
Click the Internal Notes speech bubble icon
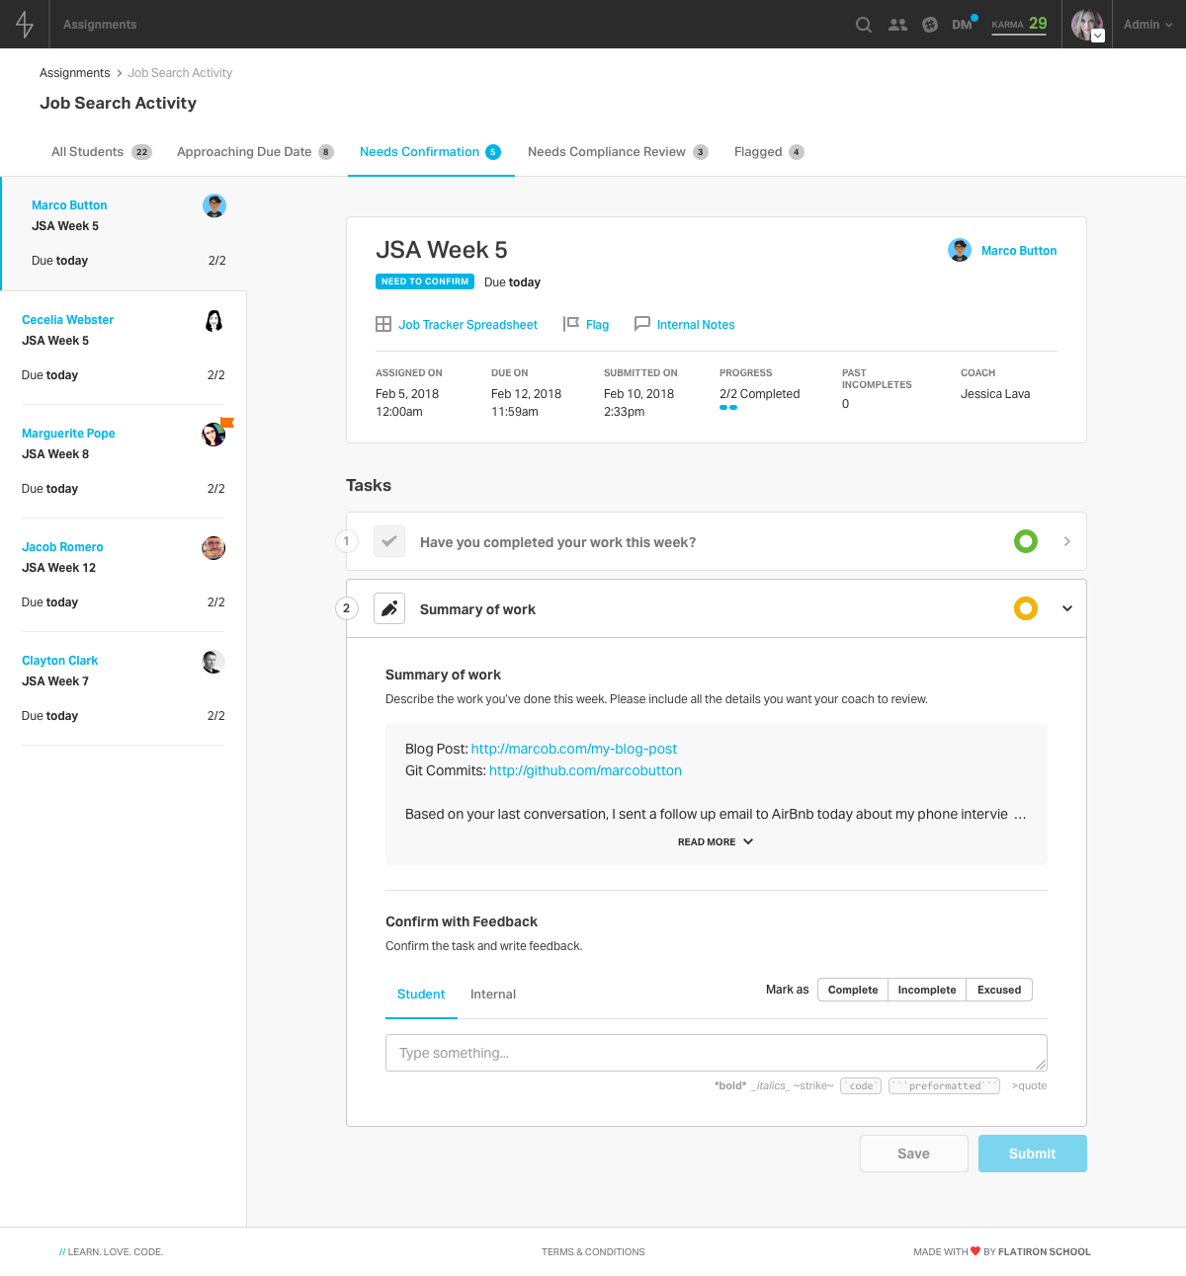click(x=642, y=324)
